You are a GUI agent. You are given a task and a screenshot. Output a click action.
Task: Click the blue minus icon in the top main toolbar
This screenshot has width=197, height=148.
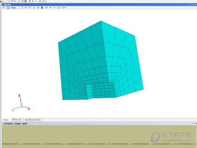click(36, 1)
